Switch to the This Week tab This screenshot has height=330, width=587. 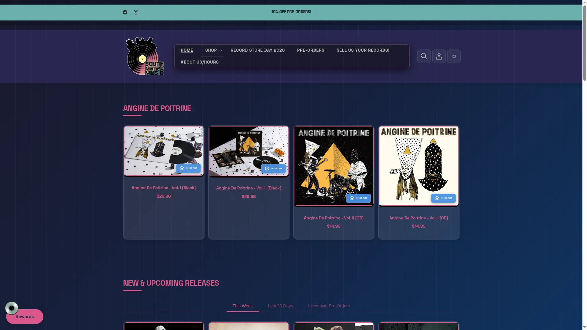[242, 306]
